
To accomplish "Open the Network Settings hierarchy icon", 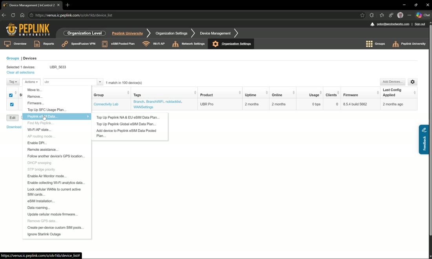I will [175, 44].
